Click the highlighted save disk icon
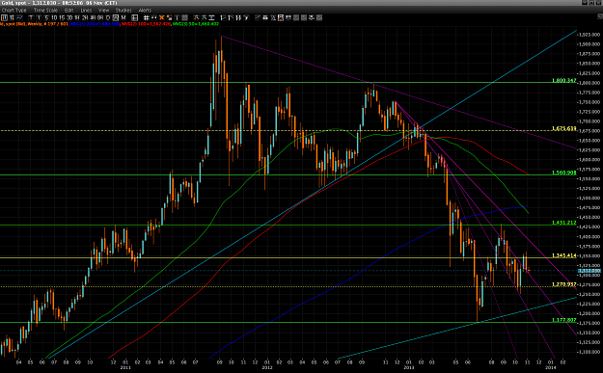The image size is (603, 373). pos(281,17)
